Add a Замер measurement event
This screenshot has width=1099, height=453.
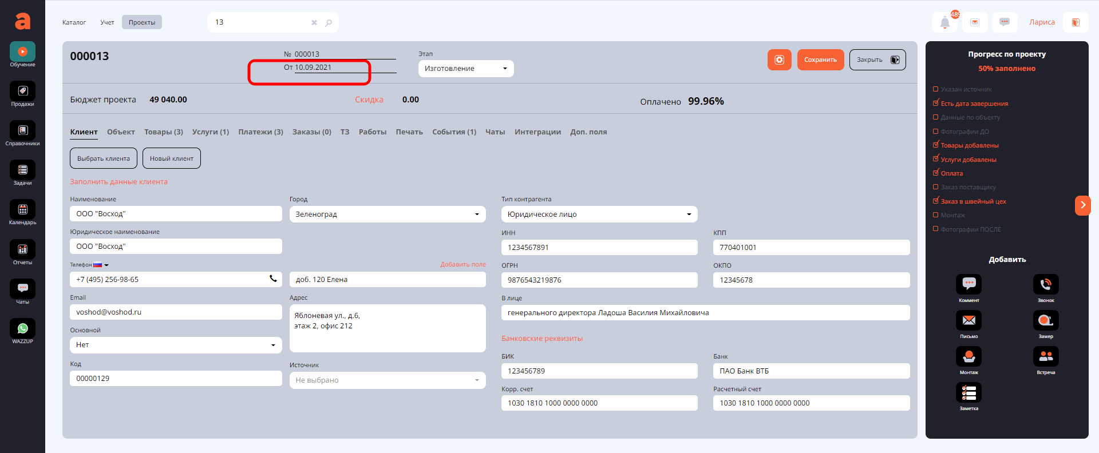(1045, 320)
